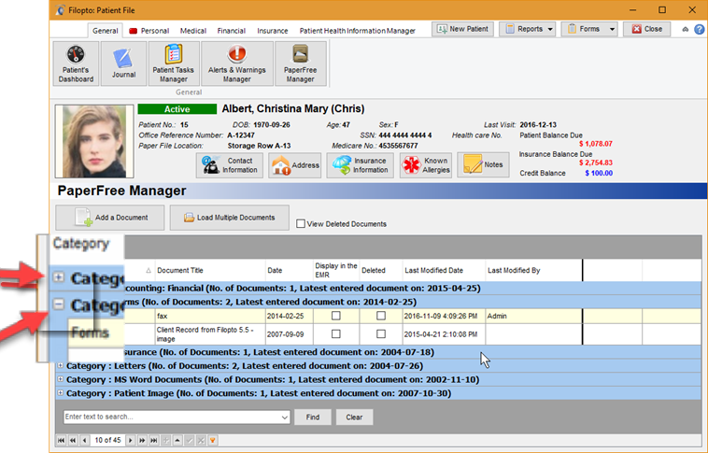Open the Reports dropdown menu
This screenshot has width=708, height=453.
coord(528,29)
